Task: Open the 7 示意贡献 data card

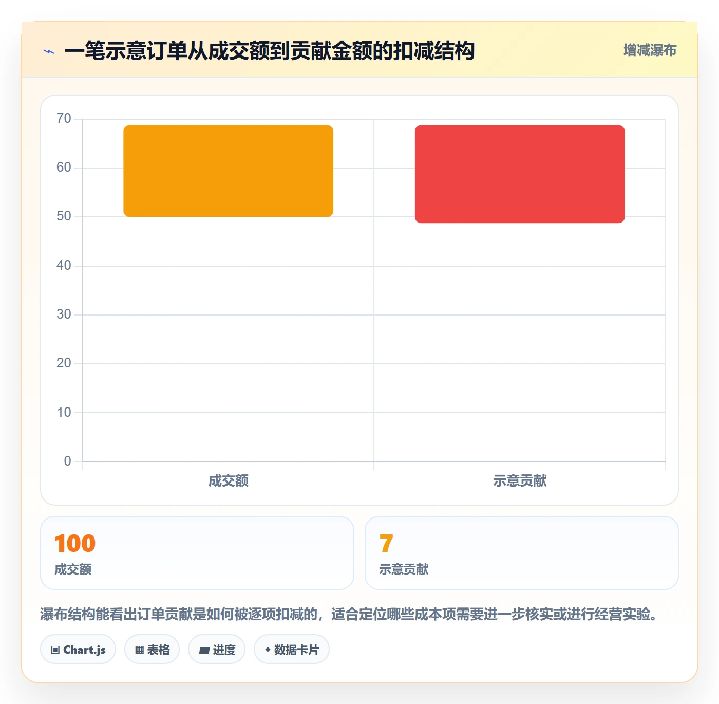Action: (x=522, y=553)
